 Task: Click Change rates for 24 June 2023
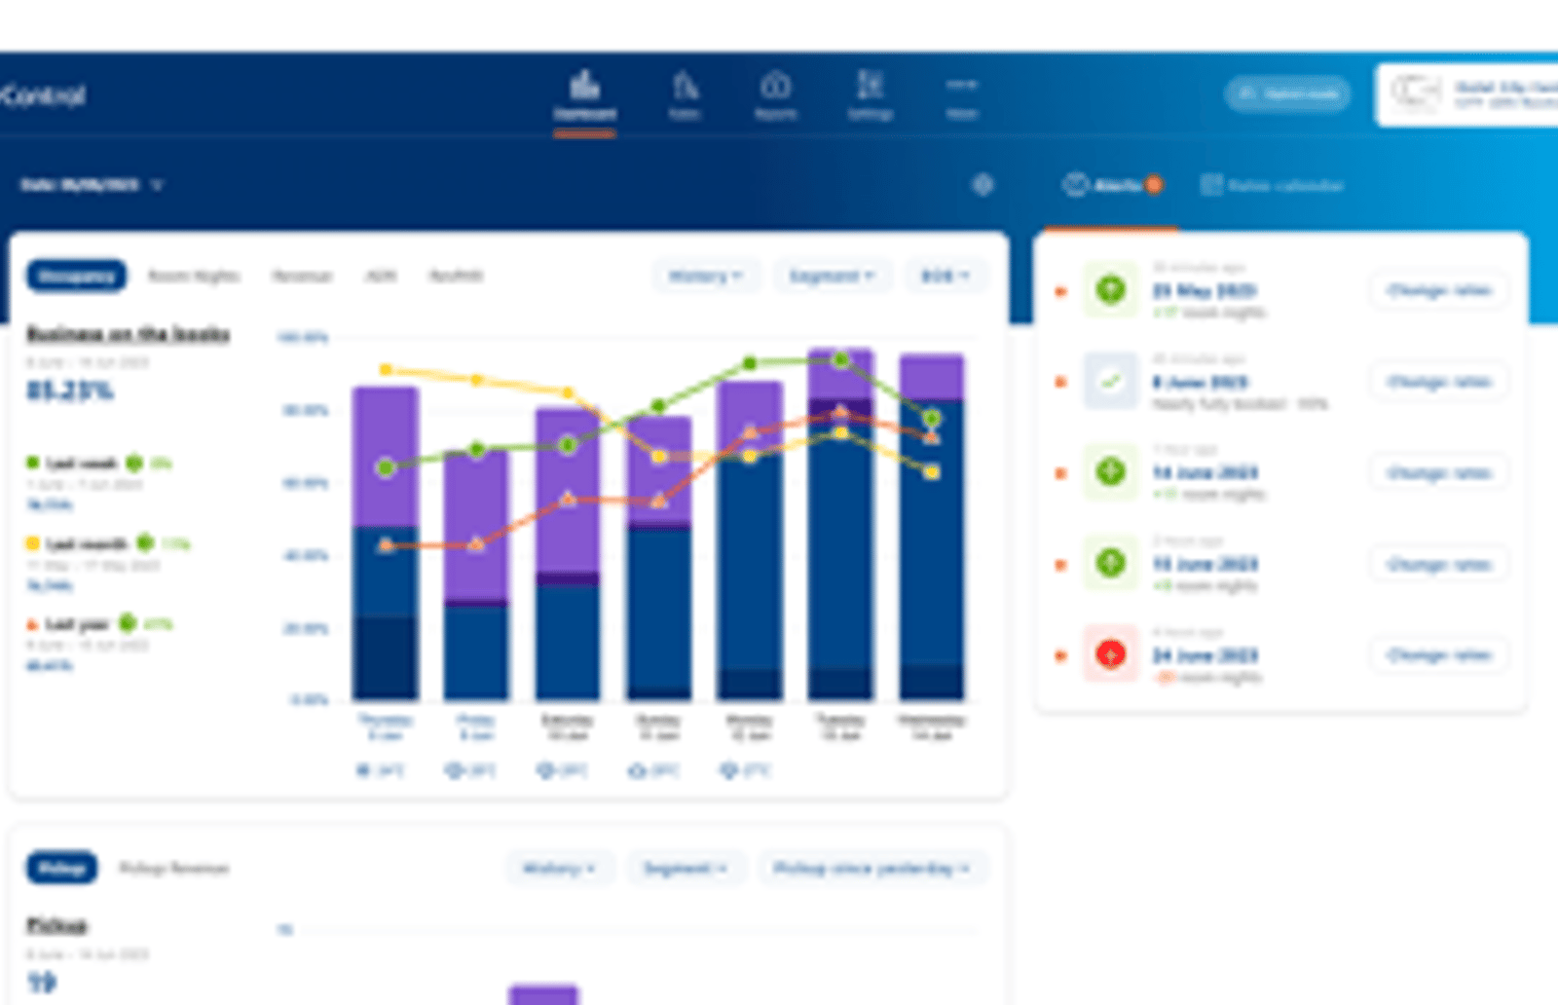click(1439, 654)
